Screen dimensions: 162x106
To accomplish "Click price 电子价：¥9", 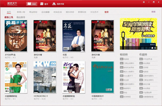I will tap(68, 57).
